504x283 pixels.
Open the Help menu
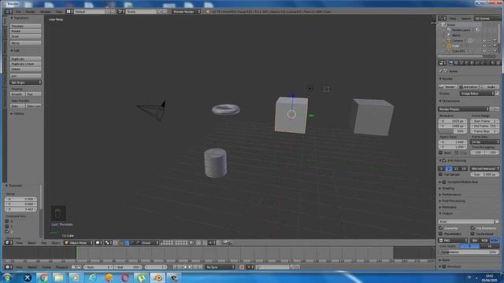(x=59, y=12)
